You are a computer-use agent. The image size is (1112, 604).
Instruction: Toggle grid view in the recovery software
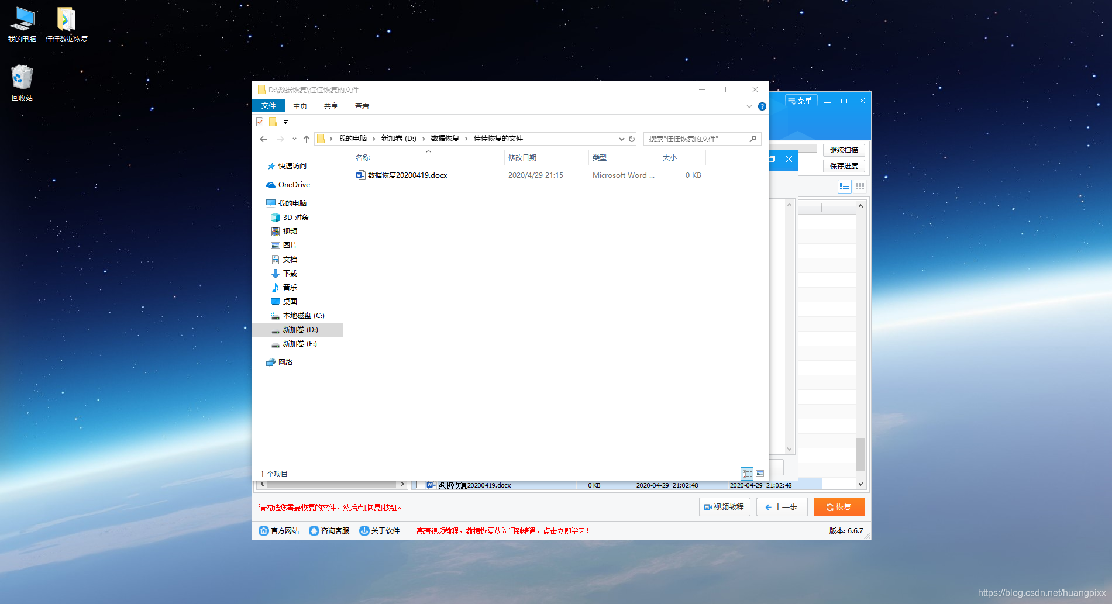(x=860, y=186)
